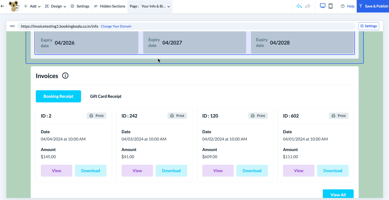Select the 04/2027 expiry card
389x200 pixels.
(194, 43)
